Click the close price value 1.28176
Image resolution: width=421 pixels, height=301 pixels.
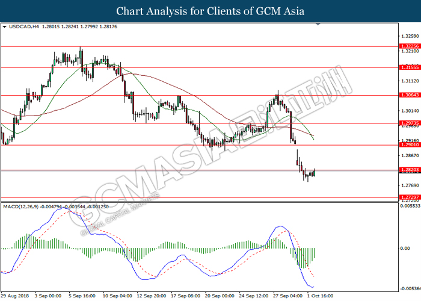pyautogui.click(x=108, y=26)
